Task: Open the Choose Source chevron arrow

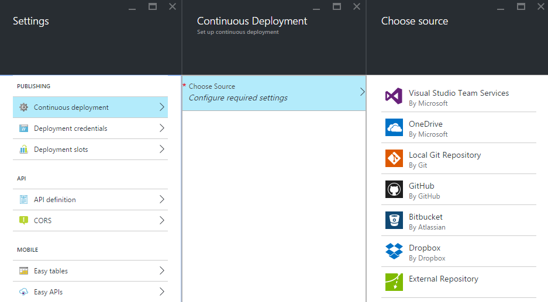Action: (x=362, y=92)
